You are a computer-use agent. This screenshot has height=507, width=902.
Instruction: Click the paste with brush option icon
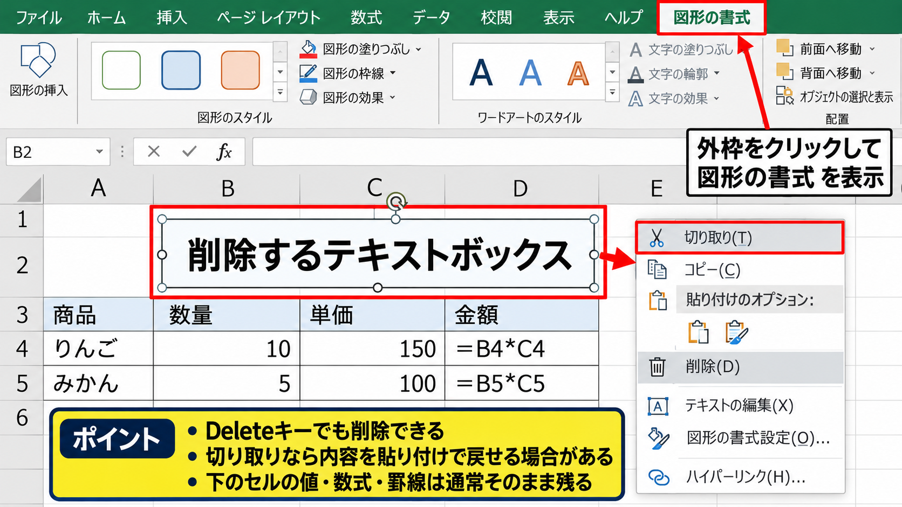click(736, 332)
